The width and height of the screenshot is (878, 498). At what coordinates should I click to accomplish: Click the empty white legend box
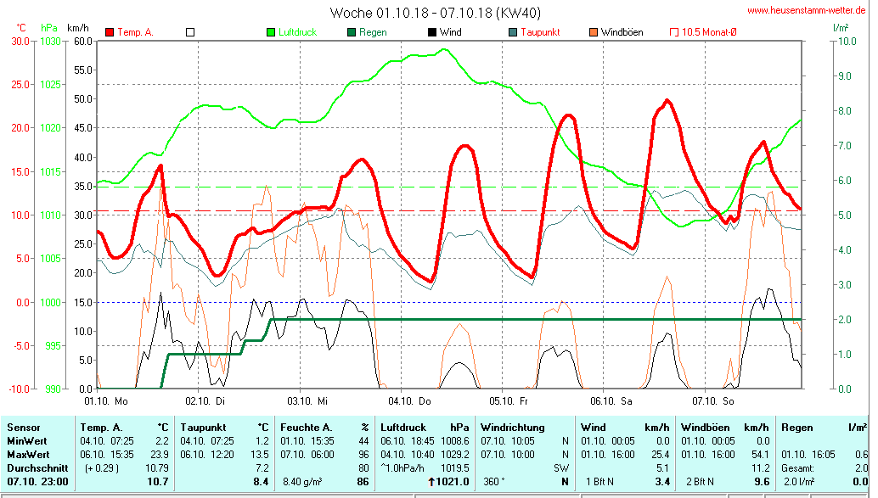pos(190,32)
